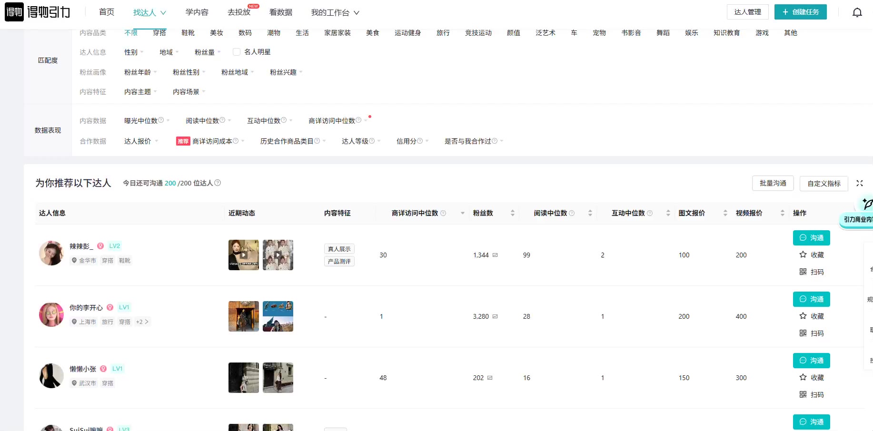This screenshot has width=873, height=431.
Task: Open 我的工作台 menu
Action: point(335,12)
